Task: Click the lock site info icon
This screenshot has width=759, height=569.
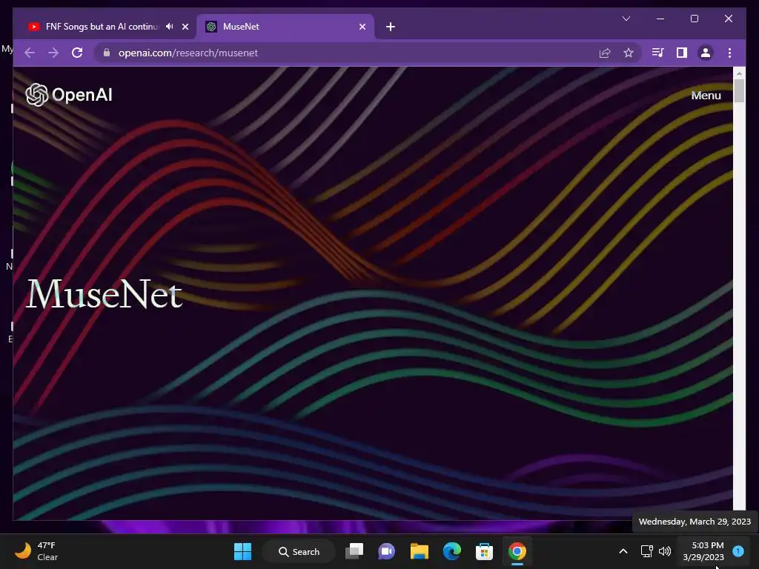Action: (107, 53)
